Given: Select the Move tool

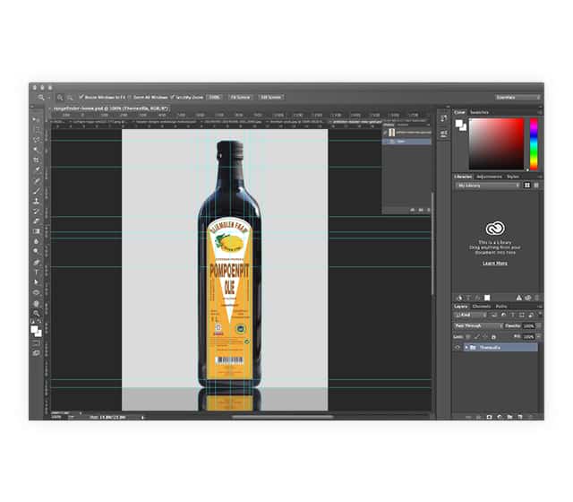Looking at the screenshot, I should pos(36,119).
